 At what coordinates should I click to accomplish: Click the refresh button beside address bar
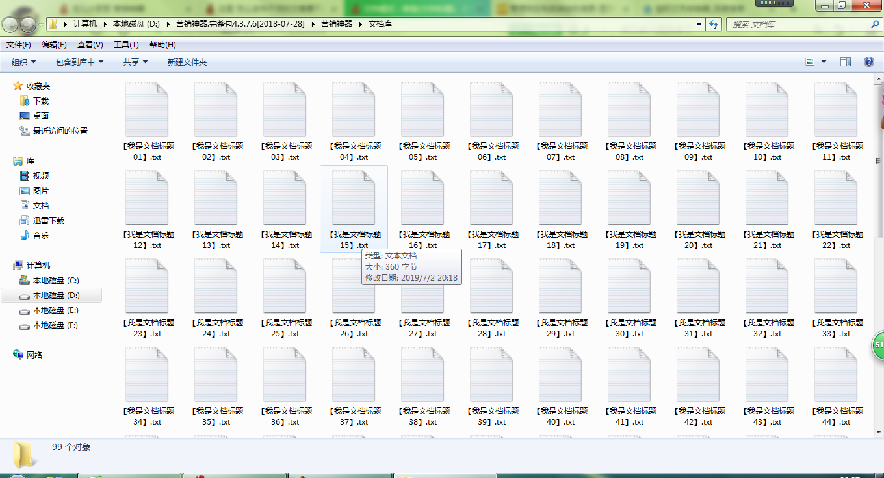point(714,24)
